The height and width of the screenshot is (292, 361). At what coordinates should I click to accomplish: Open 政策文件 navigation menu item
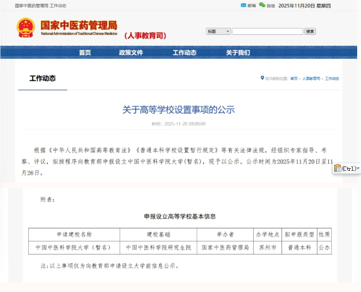point(131,53)
